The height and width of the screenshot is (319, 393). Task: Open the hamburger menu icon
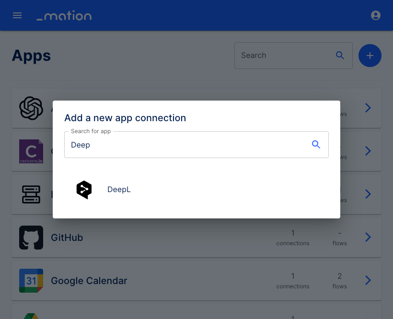(x=17, y=15)
